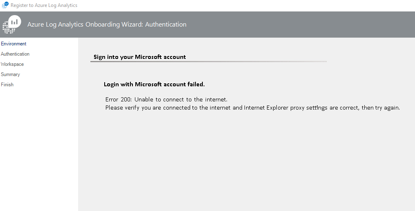Click blank sidebar space below Finish
This screenshot has height=211, width=415.
39,148
